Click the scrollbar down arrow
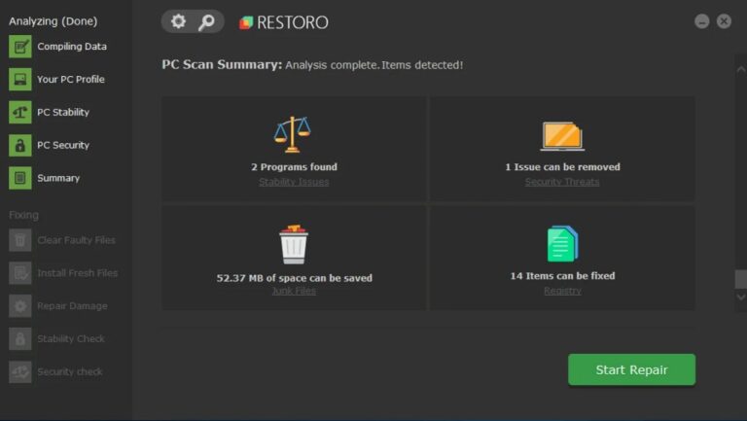The width and height of the screenshot is (747, 421). tap(741, 298)
